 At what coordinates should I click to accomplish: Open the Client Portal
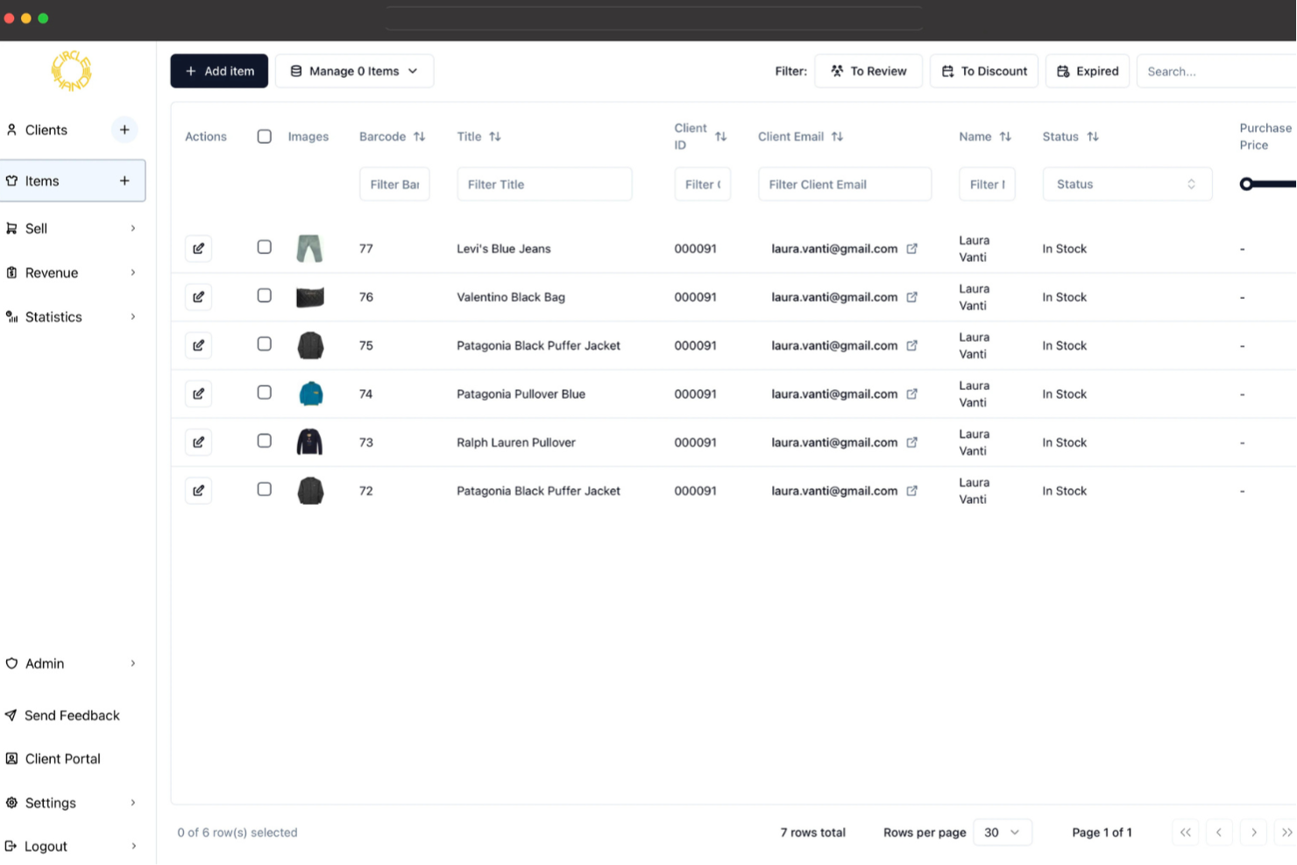tap(62, 758)
